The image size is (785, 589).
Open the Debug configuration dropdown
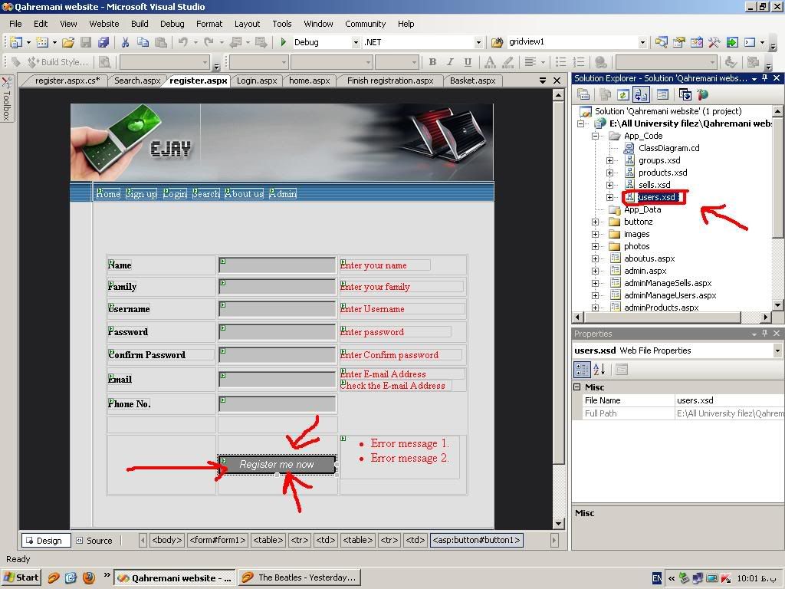tap(356, 42)
